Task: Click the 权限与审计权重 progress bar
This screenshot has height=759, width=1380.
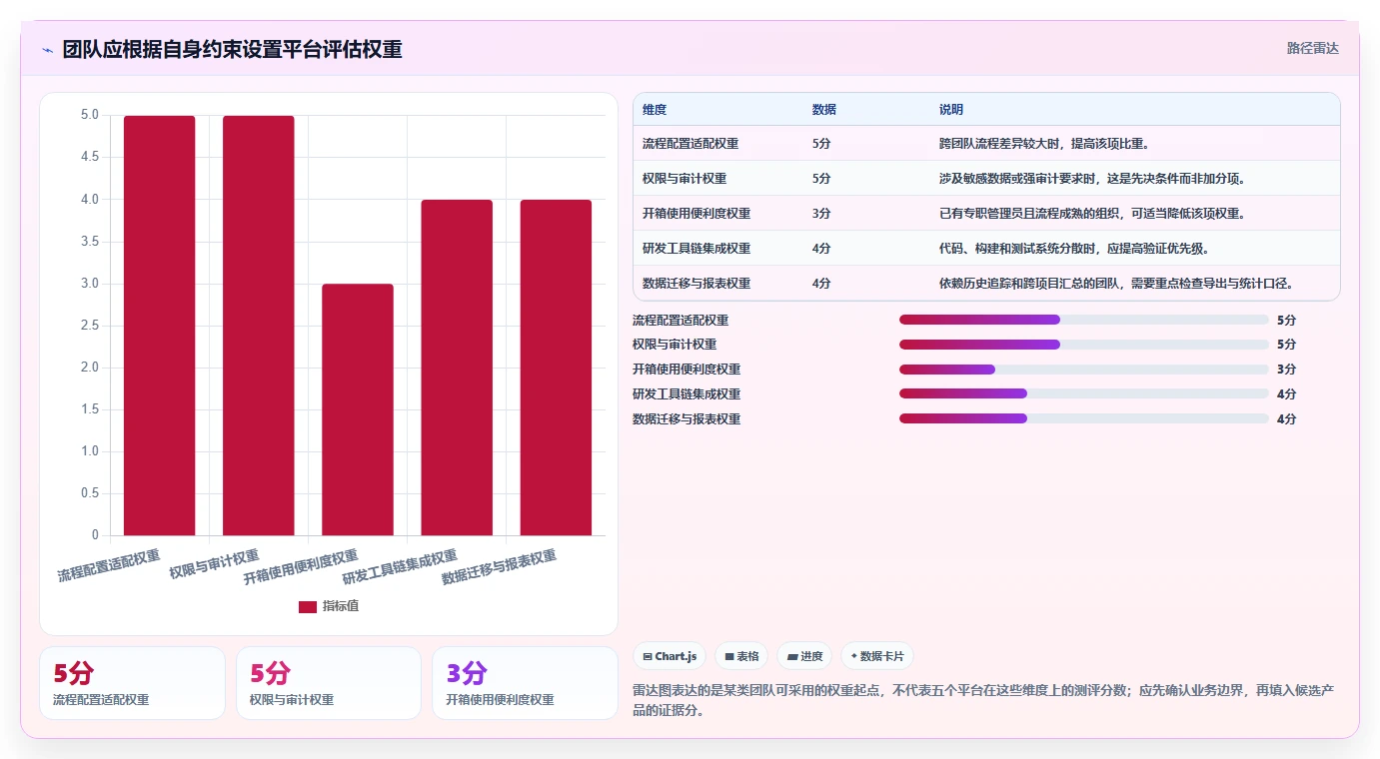Action: (1084, 345)
